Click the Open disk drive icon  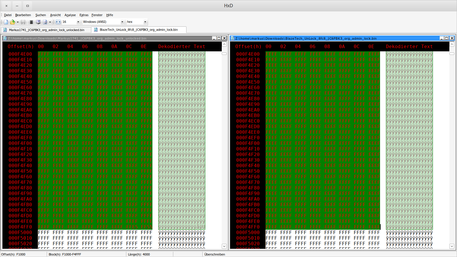point(38,22)
